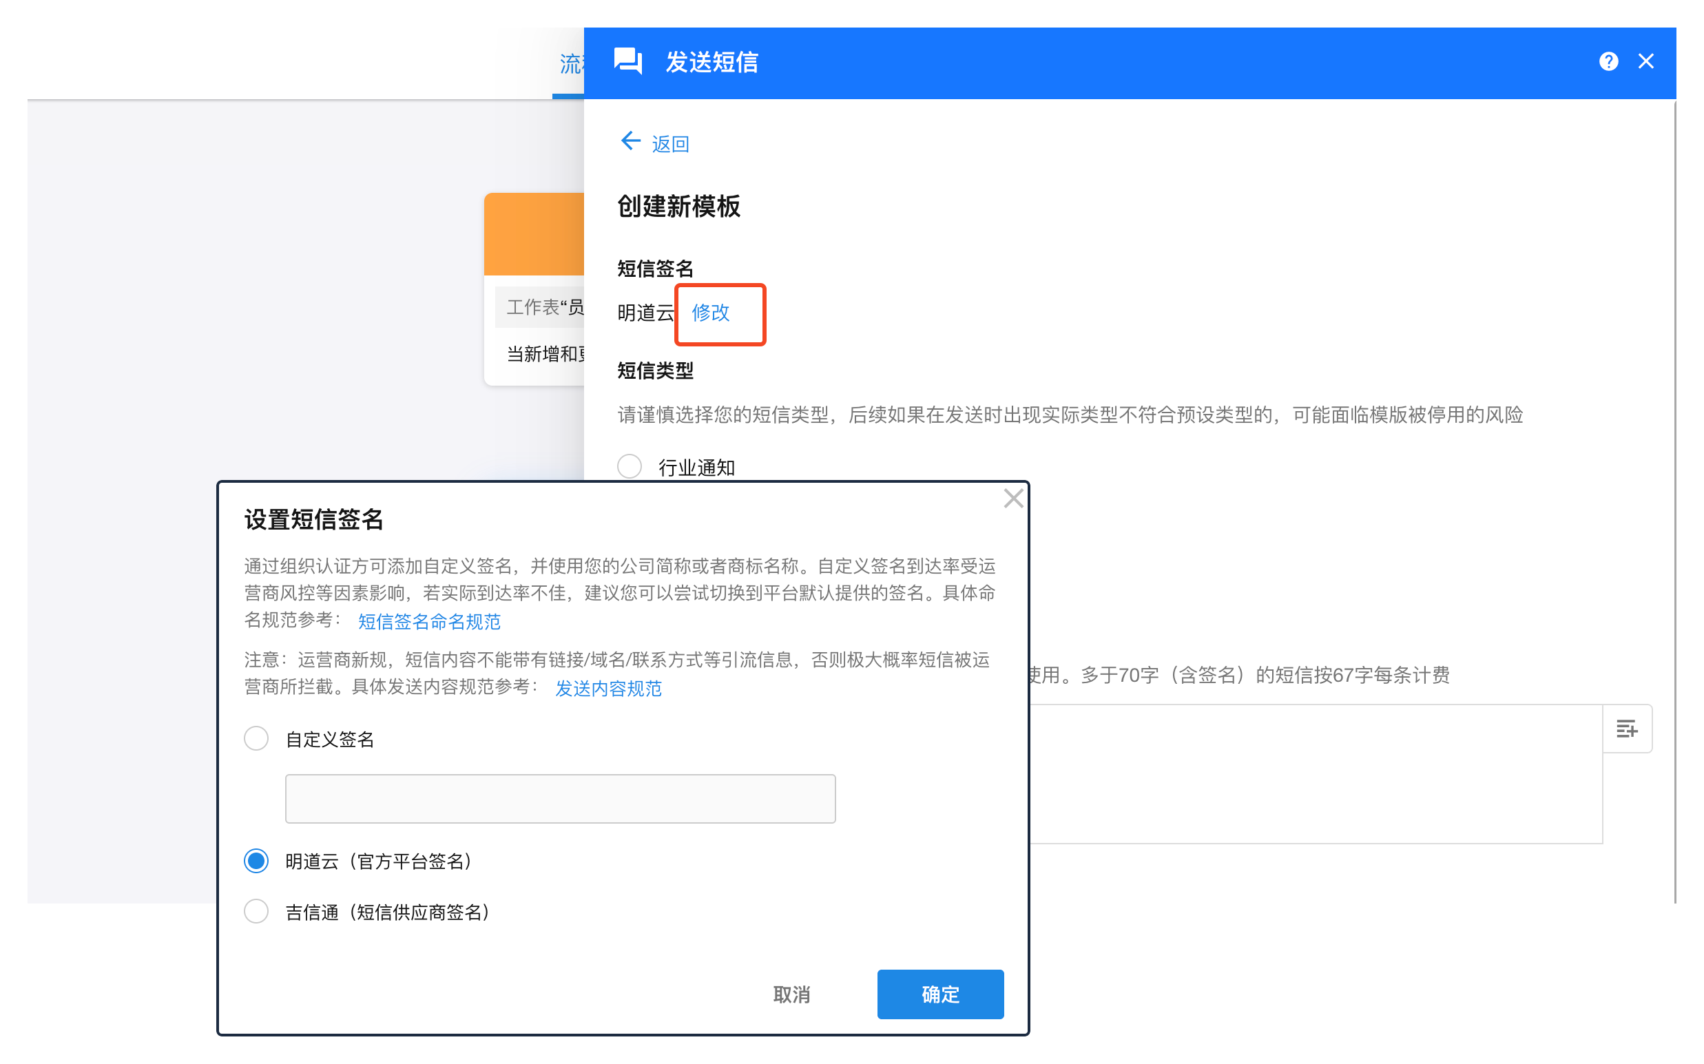
Task: Click the 短信签名 label
Action: [655, 269]
